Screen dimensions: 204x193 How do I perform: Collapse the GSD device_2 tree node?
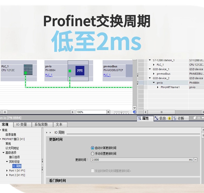[x=150, y=78]
